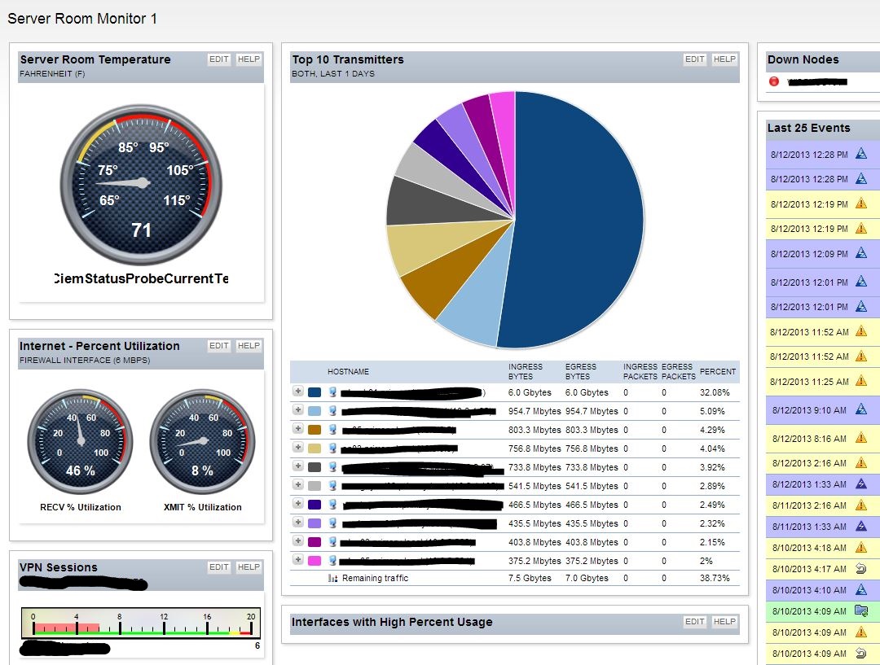Click the 'Remaining traffic' row label

tap(375, 578)
